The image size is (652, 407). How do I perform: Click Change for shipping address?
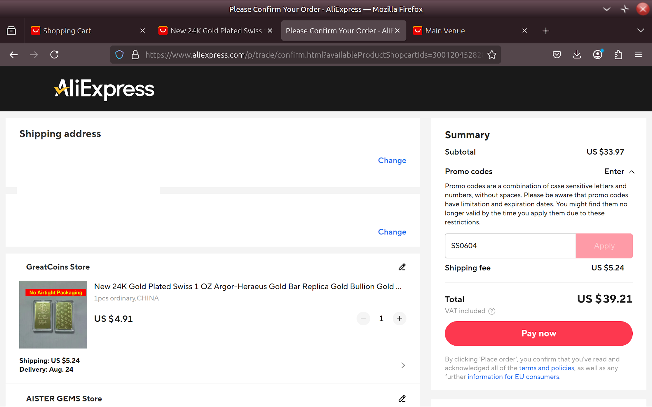tap(392, 160)
